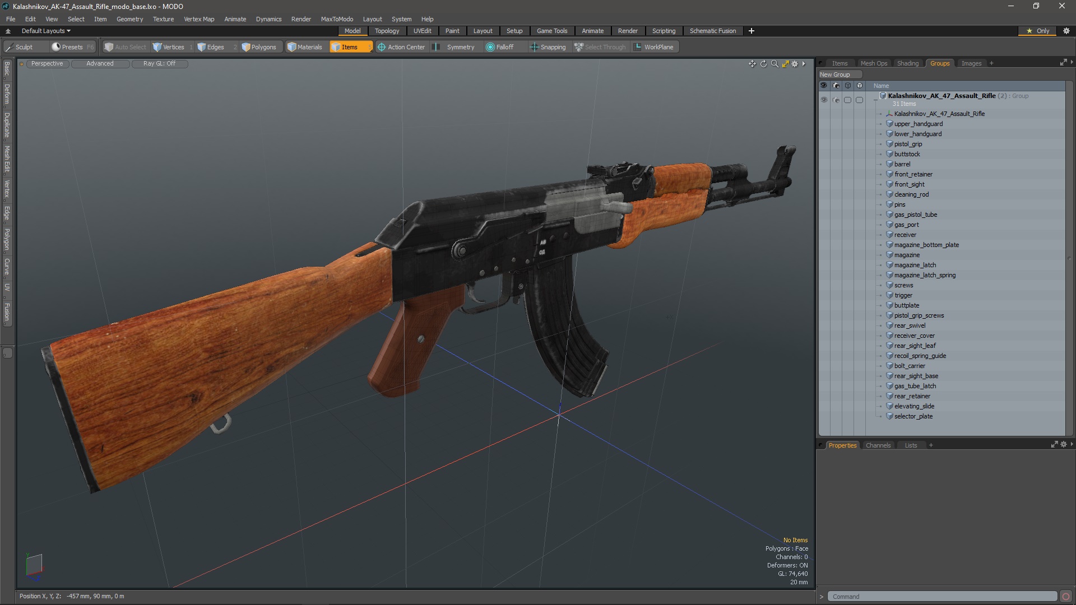Viewport: 1076px width, 605px height.
Task: Click the viewport rotate icon
Action: tap(763, 64)
